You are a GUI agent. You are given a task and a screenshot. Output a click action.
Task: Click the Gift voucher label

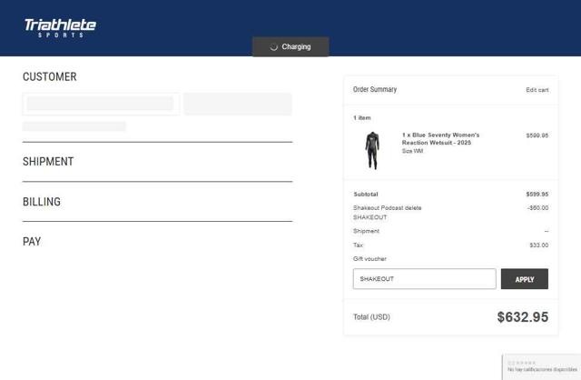click(369, 259)
